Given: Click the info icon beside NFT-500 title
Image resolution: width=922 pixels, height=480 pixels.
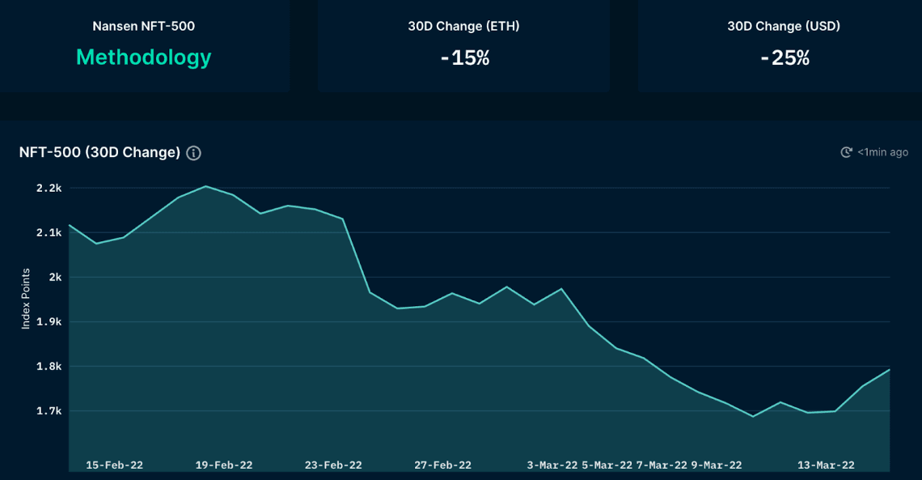Looking at the screenshot, I should pyautogui.click(x=193, y=153).
